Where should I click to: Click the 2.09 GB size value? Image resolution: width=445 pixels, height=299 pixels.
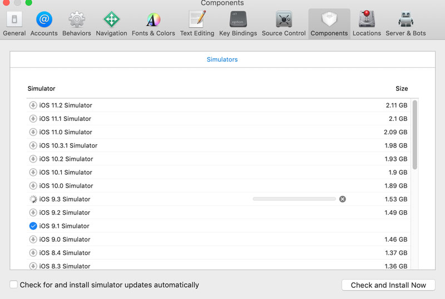point(395,132)
